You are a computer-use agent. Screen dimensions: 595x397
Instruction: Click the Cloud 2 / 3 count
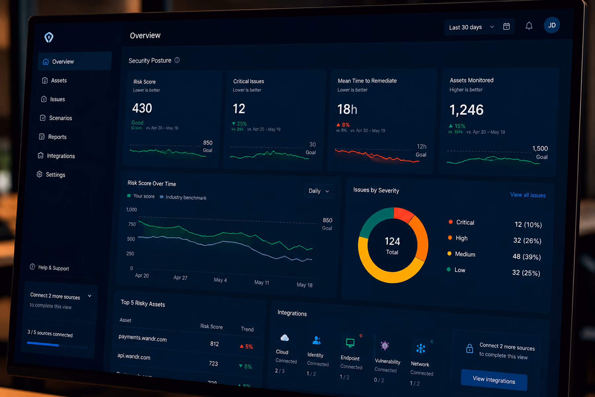[x=280, y=371]
